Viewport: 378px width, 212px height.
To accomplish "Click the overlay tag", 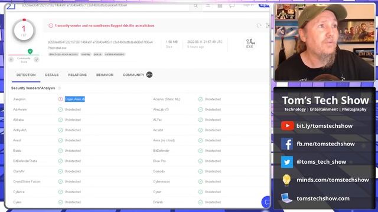I will point(86,54).
